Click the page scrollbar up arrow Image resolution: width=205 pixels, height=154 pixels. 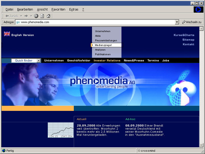(201, 29)
